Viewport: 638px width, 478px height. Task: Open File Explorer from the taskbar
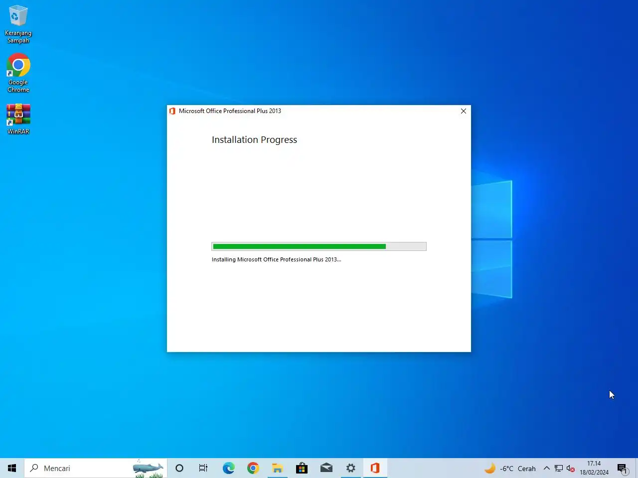277,468
